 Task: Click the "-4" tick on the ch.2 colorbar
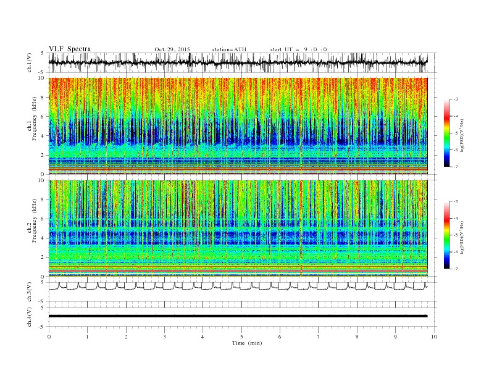tap(456, 218)
